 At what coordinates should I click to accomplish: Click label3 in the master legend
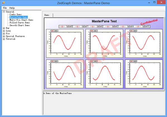[x=115, y=26]
